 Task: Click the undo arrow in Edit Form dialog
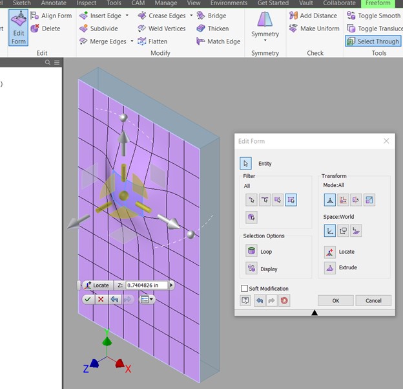260,300
